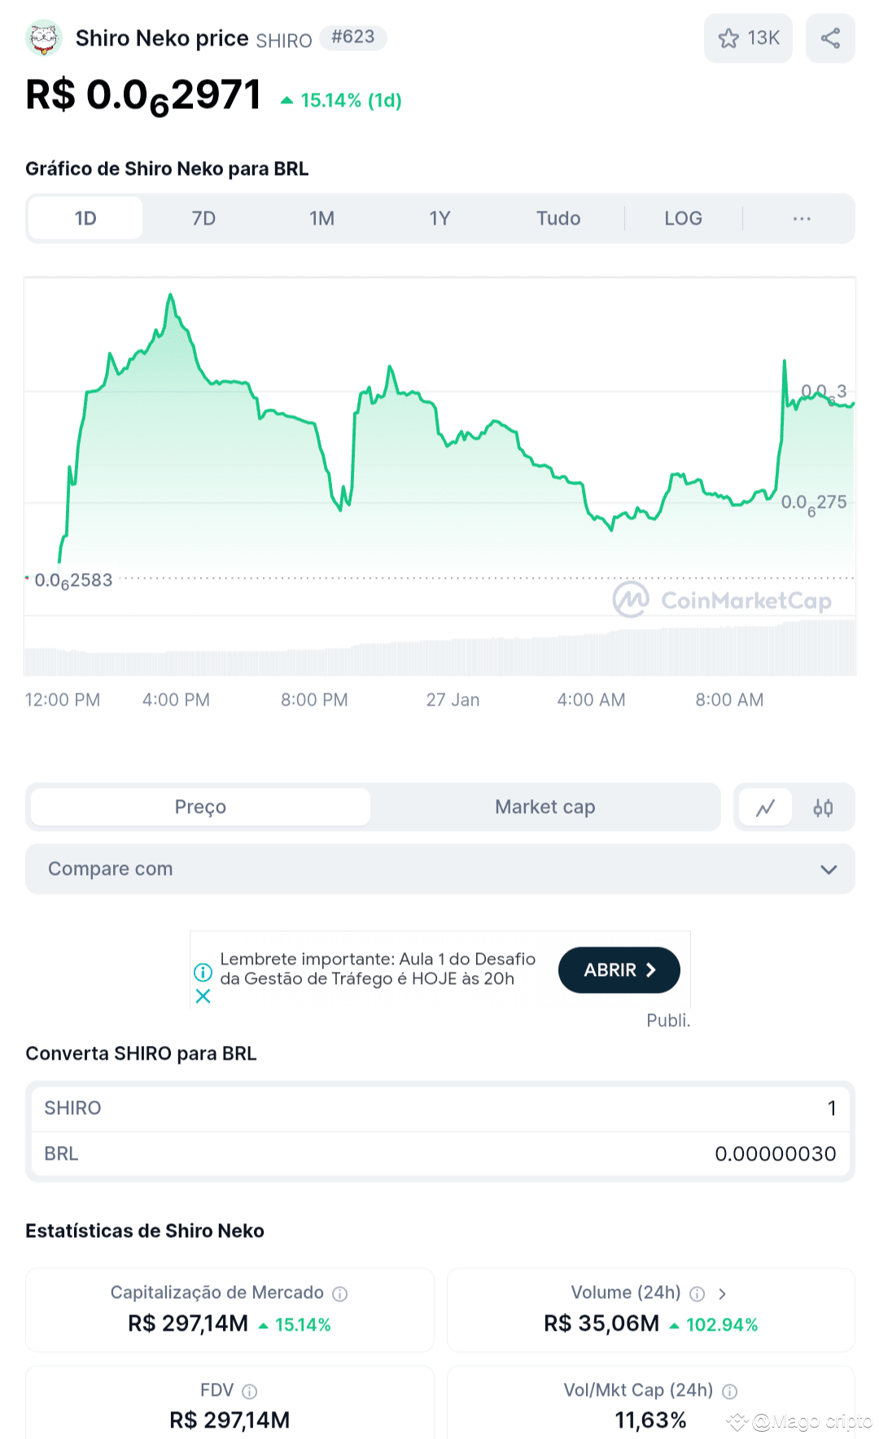The height and width of the screenshot is (1439, 879).
Task: Close the ad with X icon
Action: [203, 996]
